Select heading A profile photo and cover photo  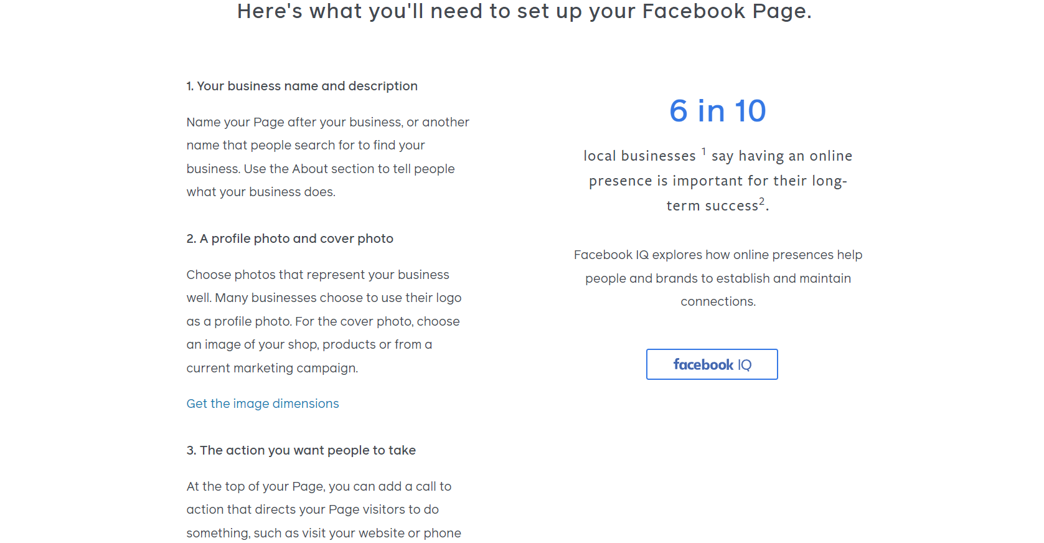290,238
